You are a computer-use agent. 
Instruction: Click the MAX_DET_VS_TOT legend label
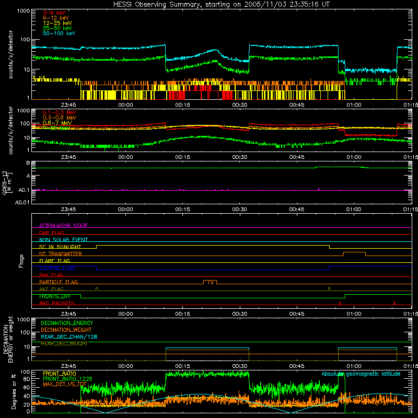click(65, 384)
